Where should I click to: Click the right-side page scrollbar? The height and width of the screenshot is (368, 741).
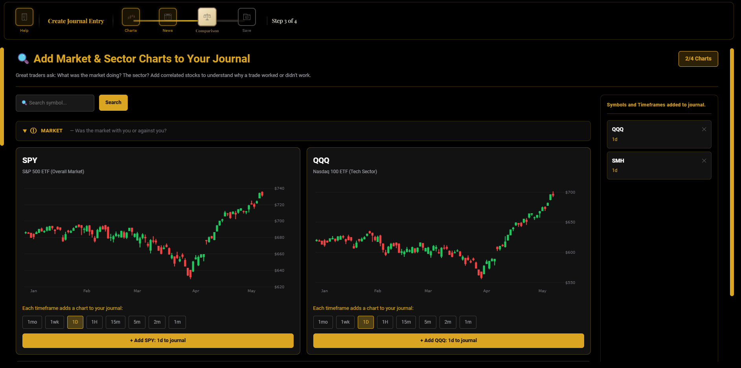point(732,172)
